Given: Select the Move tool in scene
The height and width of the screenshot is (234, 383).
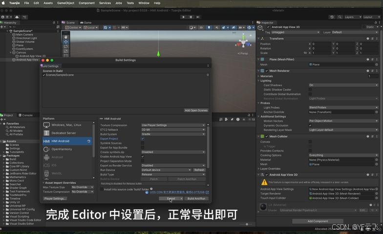Looking at the screenshot, I should click(x=65, y=42).
